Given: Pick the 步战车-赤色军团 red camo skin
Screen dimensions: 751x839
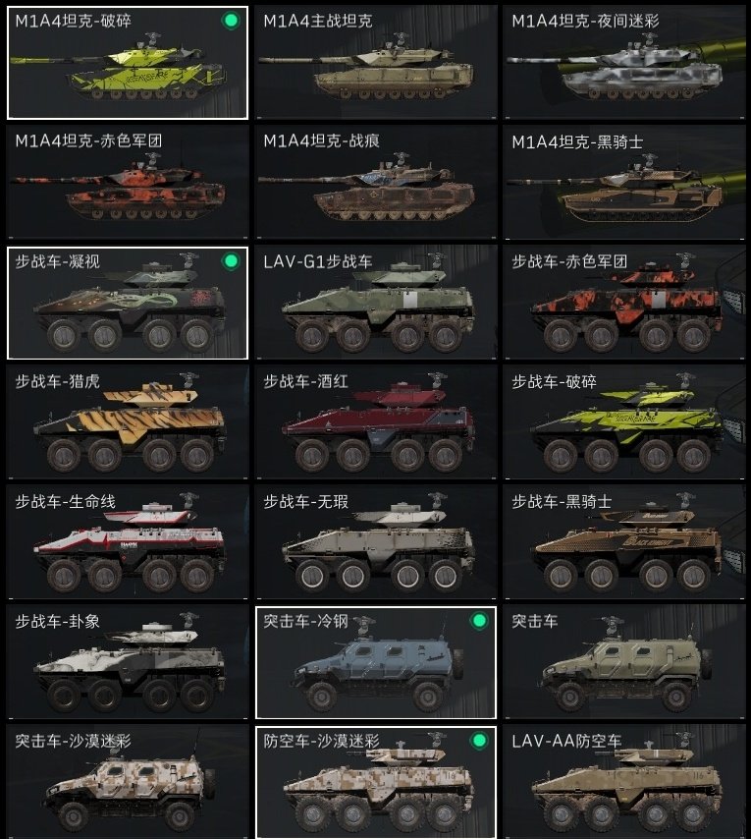Looking at the screenshot, I should coord(623,303).
